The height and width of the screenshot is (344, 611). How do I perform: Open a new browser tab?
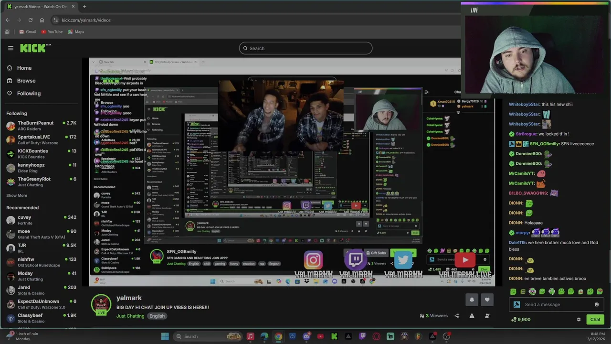(84, 6)
